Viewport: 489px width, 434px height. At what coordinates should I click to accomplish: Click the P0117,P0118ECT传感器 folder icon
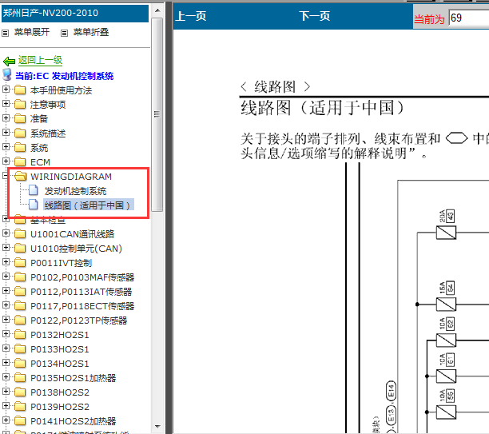point(20,305)
